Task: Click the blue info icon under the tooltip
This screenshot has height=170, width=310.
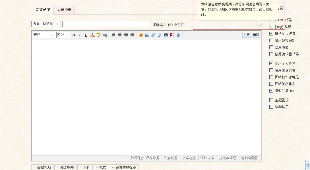Action: tap(259, 24)
